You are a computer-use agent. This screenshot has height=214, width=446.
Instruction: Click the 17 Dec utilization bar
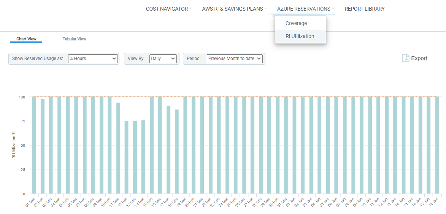(x=168, y=150)
